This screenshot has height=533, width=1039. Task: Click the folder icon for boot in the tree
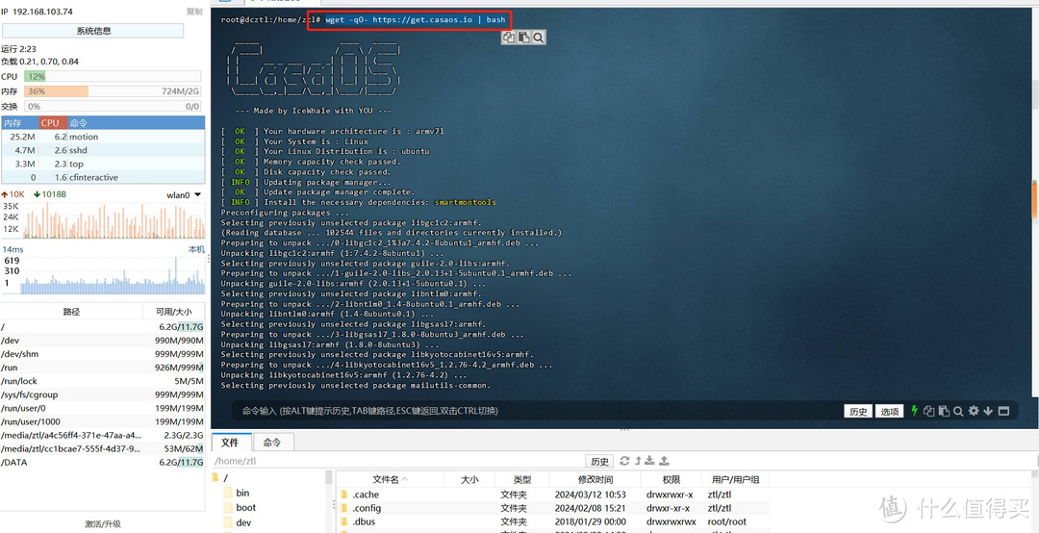tap(228, 508)
